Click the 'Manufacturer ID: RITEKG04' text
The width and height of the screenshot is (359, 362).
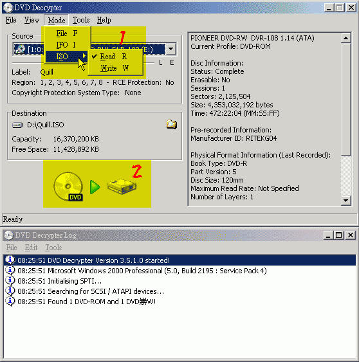pos(234,138)
